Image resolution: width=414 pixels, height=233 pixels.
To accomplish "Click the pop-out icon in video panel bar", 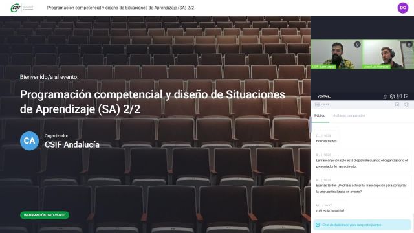I will click(x=399, y=96).
